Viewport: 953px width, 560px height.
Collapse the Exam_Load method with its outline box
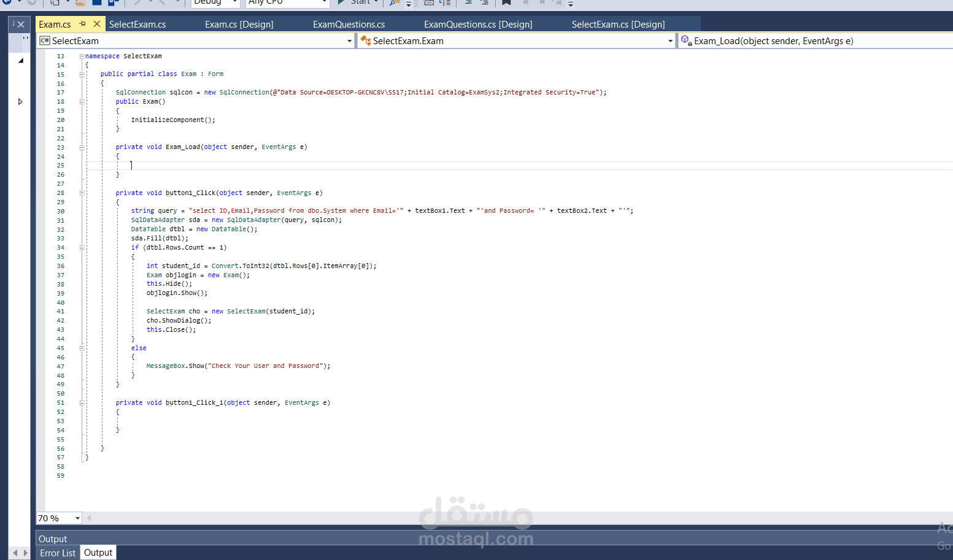[x=82, y=147]
